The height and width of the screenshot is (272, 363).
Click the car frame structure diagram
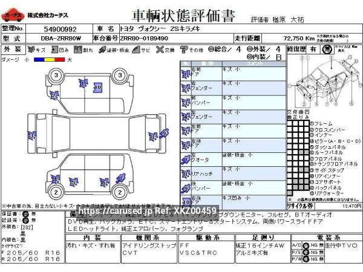(x=322, y=85)
